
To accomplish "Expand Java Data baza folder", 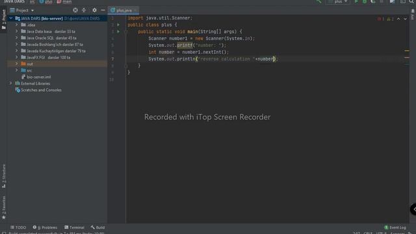I will tap(16, 31).
